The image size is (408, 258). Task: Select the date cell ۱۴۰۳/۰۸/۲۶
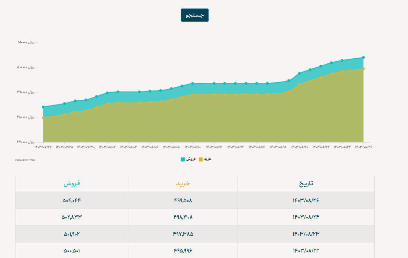tap(306, 200)
